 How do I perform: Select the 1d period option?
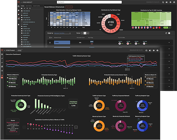click(83, 33)
